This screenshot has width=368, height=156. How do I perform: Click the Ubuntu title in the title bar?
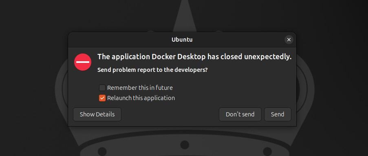click(x=182, y=40)
